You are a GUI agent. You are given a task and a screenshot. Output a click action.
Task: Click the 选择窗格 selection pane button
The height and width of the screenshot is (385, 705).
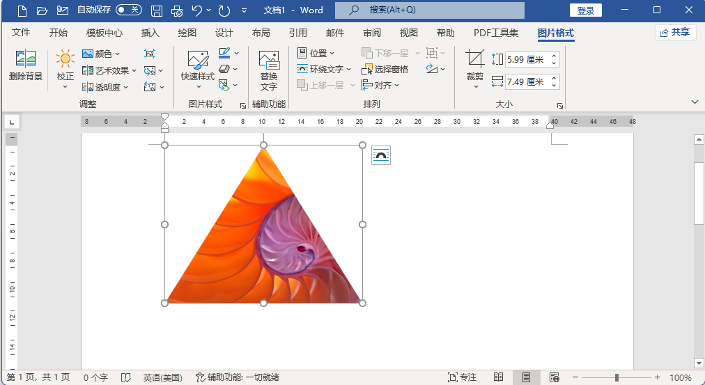[x=385, y=69]
